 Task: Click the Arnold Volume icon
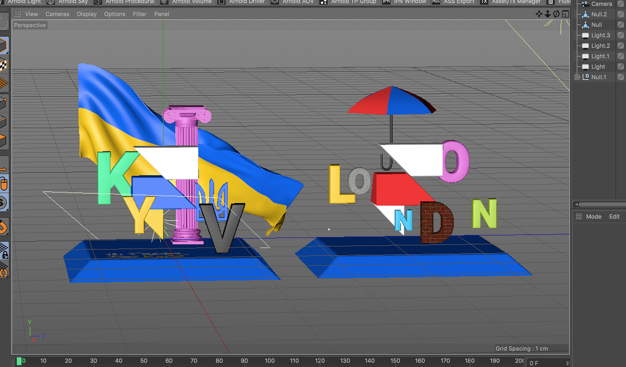coord(164,2)
